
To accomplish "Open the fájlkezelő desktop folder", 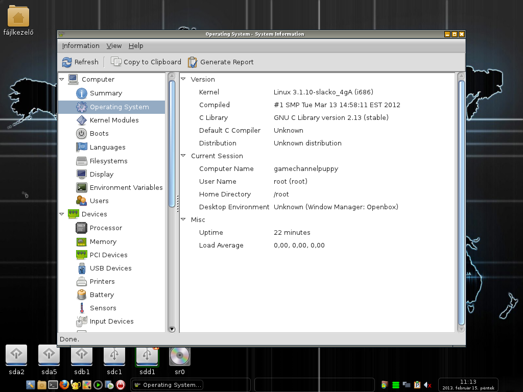I will coord(18,20).
